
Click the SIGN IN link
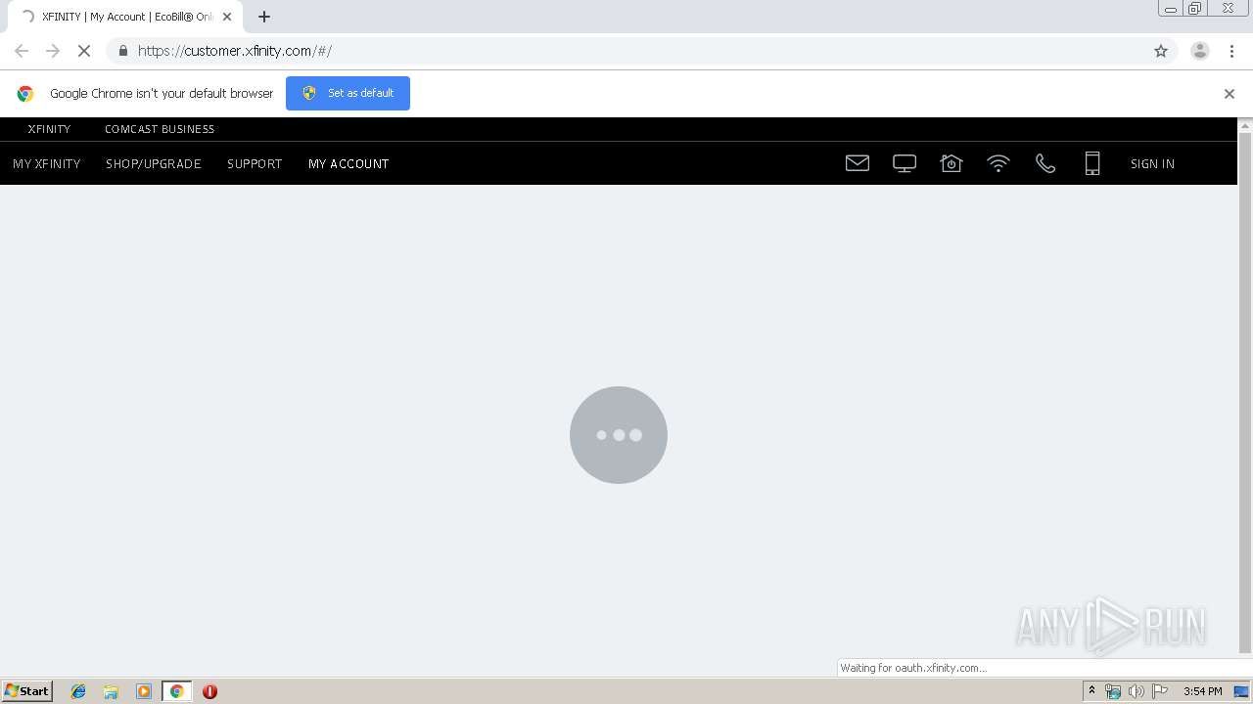pyautogui.click(x=1152, y=163)
